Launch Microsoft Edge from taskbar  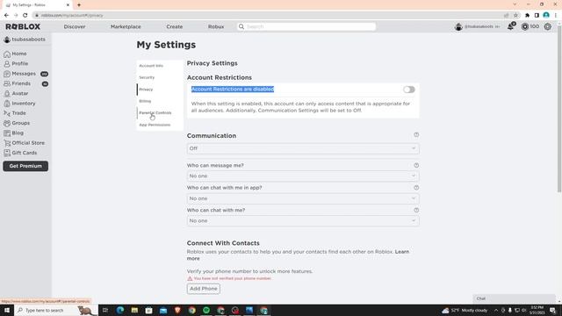pos(119,310)
